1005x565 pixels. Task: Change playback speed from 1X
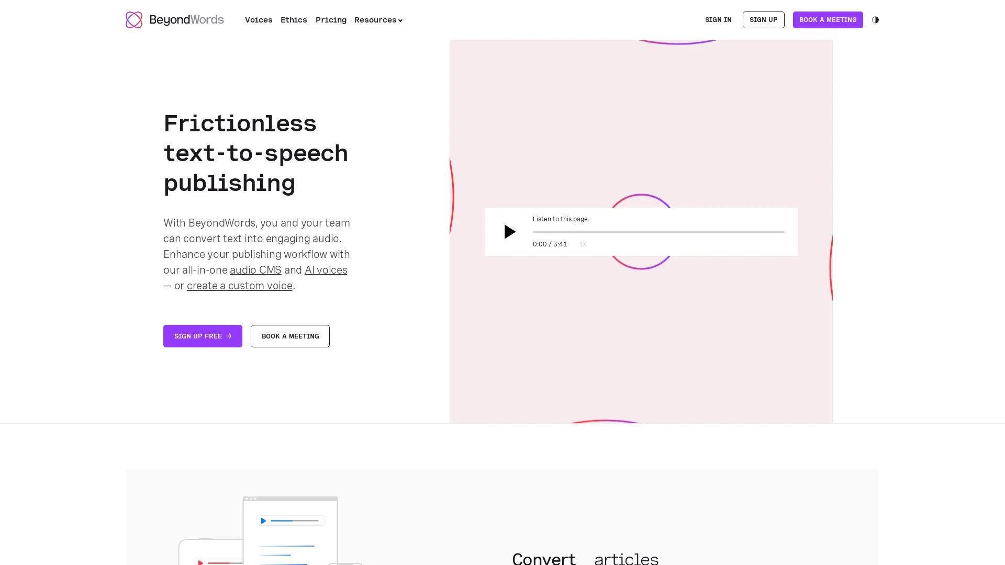[583, 244]
